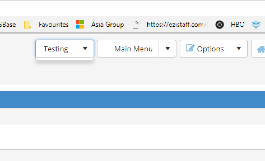265x161 pixels.
Task: Open the bookmark ending in 'SBase'
Action: tap(8, 25)
